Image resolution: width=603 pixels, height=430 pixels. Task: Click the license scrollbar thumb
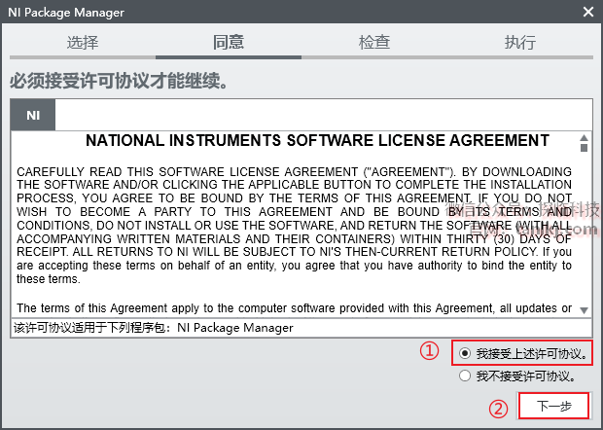pyautogui.click(x=584, y=148)
